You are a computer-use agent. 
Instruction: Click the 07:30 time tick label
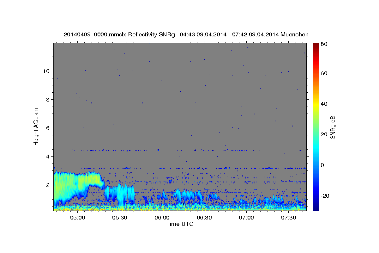(x=288, y=218)
